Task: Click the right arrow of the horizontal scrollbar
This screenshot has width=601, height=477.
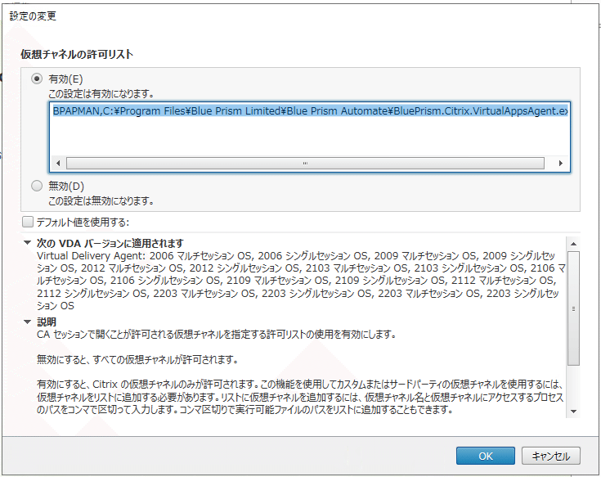Action: pyautogui.click(x=560, y=164)
